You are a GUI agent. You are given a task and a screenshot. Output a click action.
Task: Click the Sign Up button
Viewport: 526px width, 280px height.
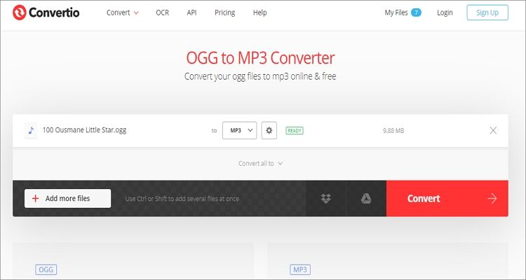(x=487, y=13)
